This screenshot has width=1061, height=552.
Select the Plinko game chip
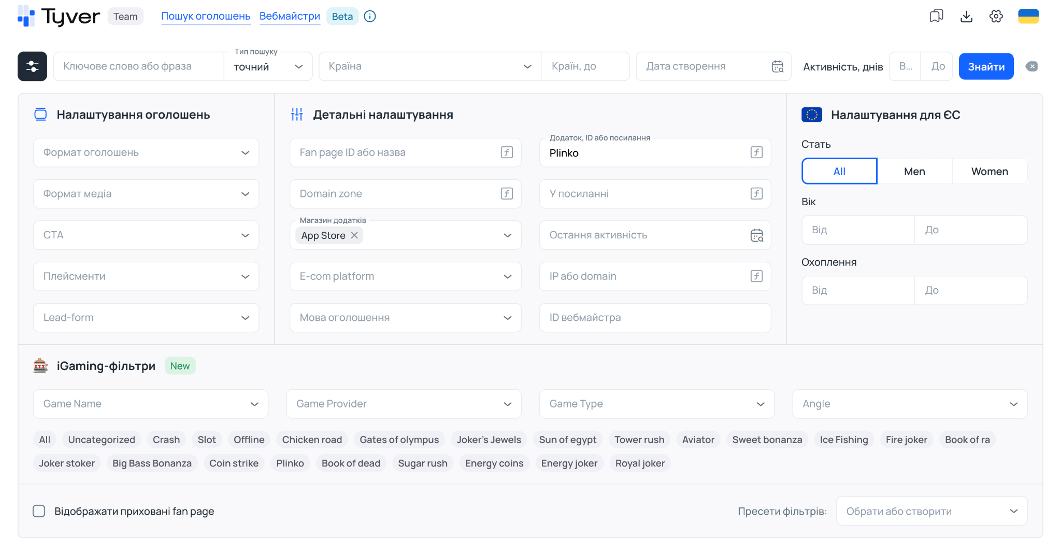[x=290, y=463]
